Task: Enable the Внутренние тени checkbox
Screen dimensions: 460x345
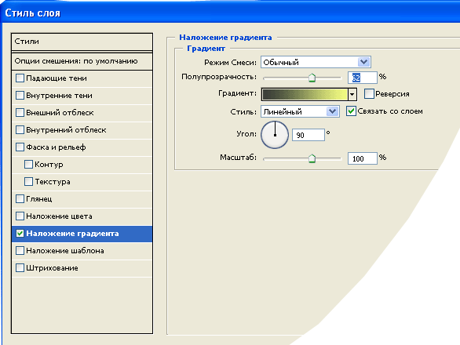Action: [x=20, y=96]
